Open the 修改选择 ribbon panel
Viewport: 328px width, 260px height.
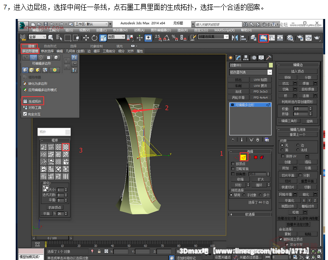[47, 51]
